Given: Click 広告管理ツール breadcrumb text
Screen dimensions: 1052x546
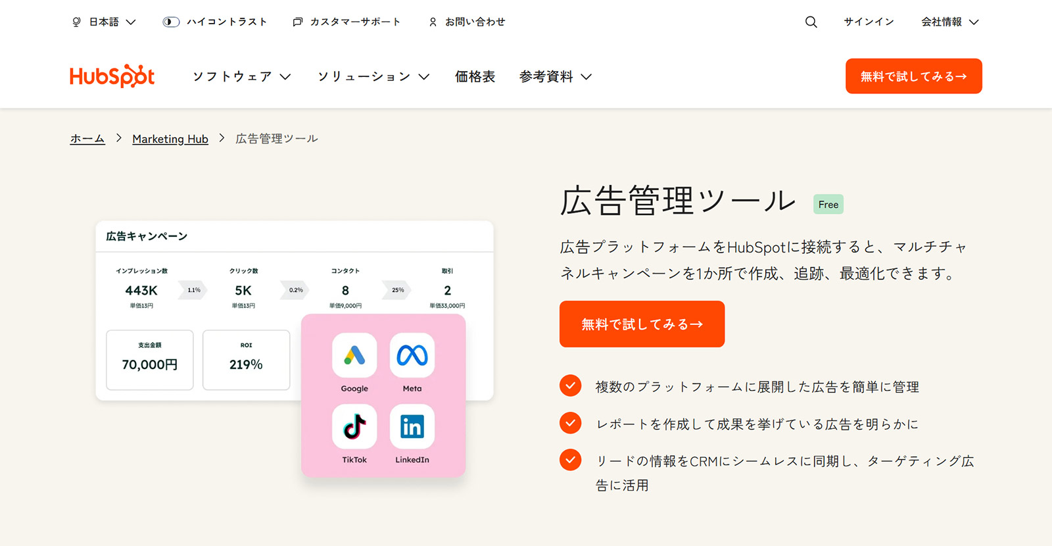Looking at the screenshot, I should [277, 139].
